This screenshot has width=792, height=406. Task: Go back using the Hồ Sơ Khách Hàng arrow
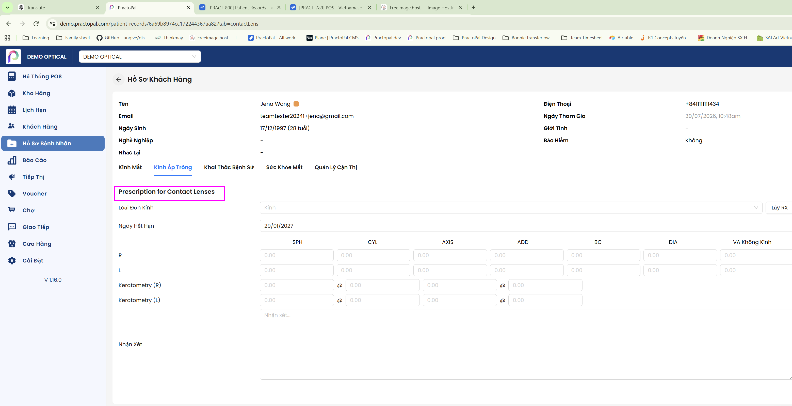pos(119,80)
